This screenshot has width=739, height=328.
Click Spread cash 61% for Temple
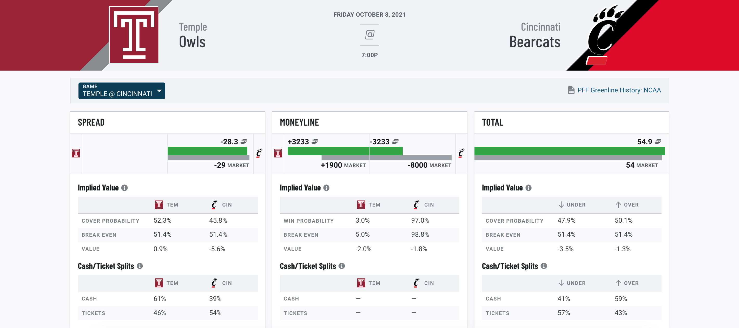coord(160,299)
